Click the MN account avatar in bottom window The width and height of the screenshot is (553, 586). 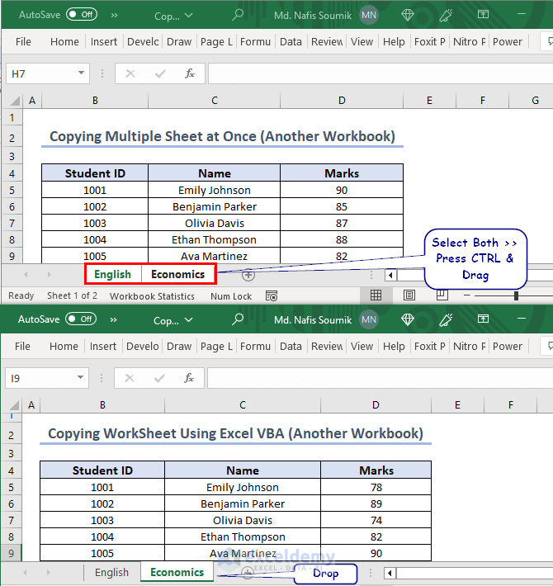pos(369,319)
